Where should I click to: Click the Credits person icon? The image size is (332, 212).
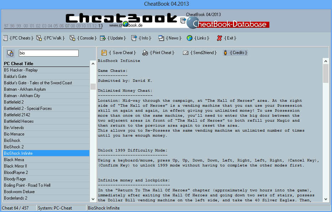[225, 53]
